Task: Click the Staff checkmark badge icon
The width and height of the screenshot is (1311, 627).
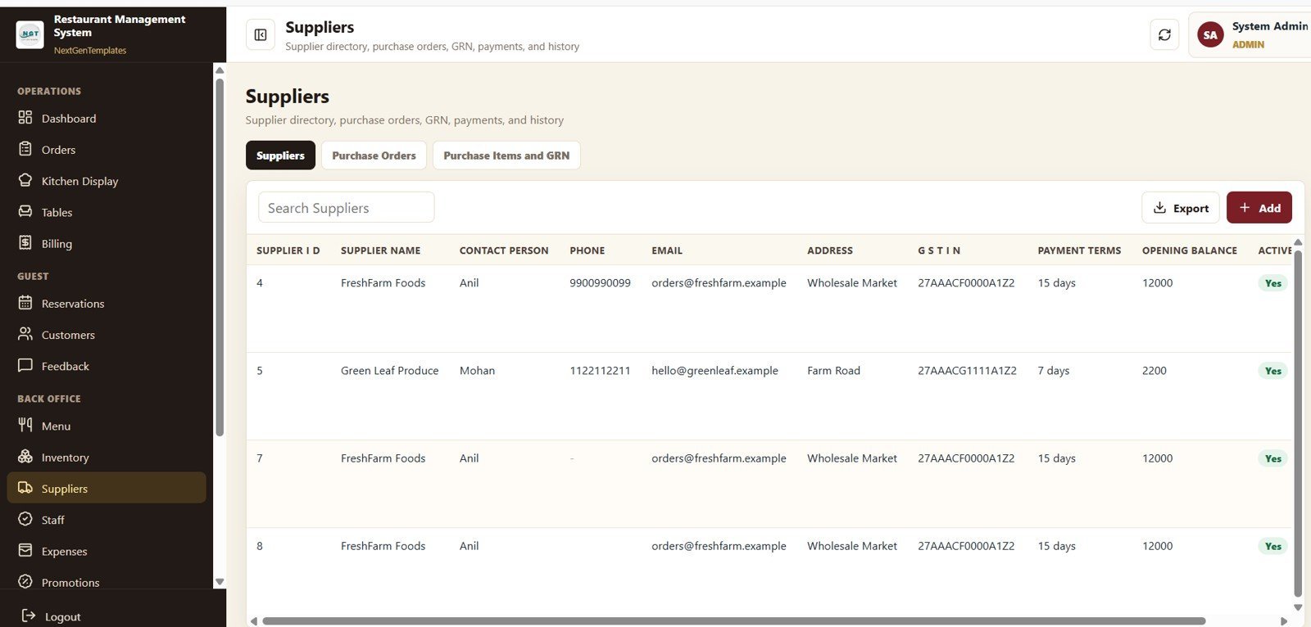Action: 25,519
